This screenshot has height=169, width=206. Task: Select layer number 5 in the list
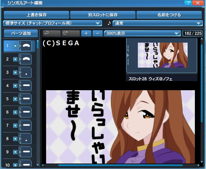(x=8, y=99)
